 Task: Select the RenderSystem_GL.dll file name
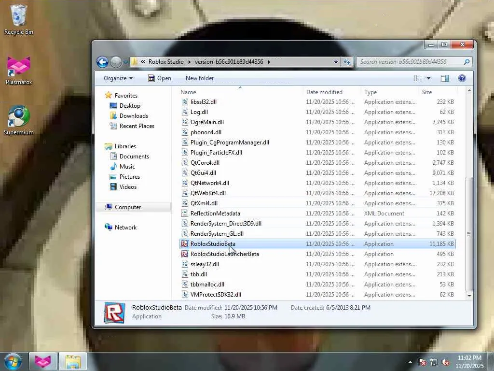tap(217, 234)
